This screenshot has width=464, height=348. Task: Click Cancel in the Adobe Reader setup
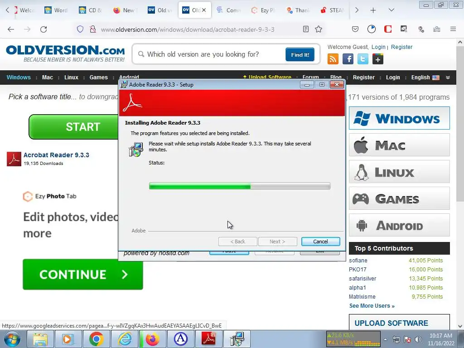[x=320, y=242]
